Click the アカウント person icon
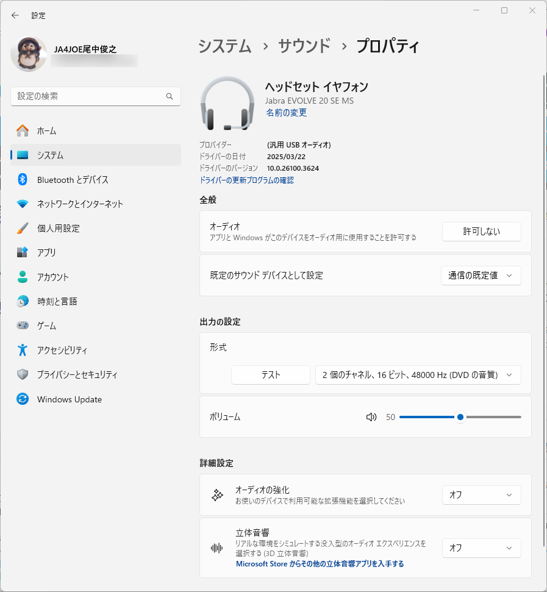 23,277
